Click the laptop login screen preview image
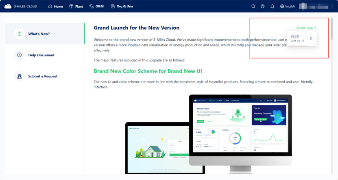Image resolution: width=338 pixels, height=180 pixels. (157, 148)
